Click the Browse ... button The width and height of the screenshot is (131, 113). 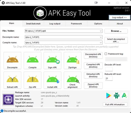click(x=116, y=31)
